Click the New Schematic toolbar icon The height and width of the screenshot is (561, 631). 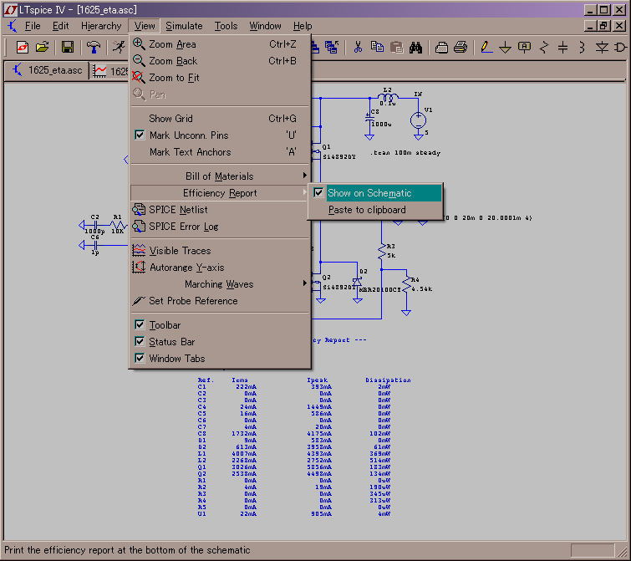point(22,47)
